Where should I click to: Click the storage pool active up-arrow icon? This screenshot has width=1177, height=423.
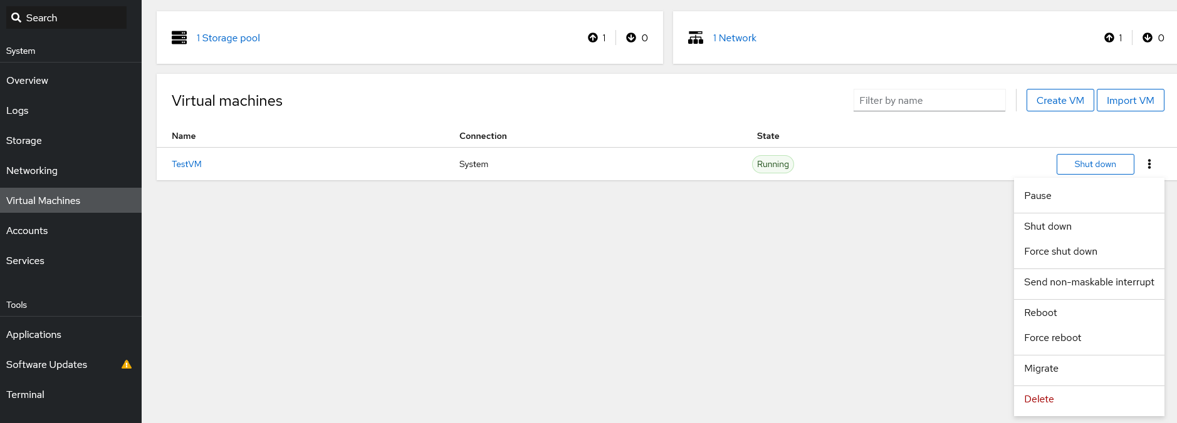pyautogui.click(x=593, y=38)
